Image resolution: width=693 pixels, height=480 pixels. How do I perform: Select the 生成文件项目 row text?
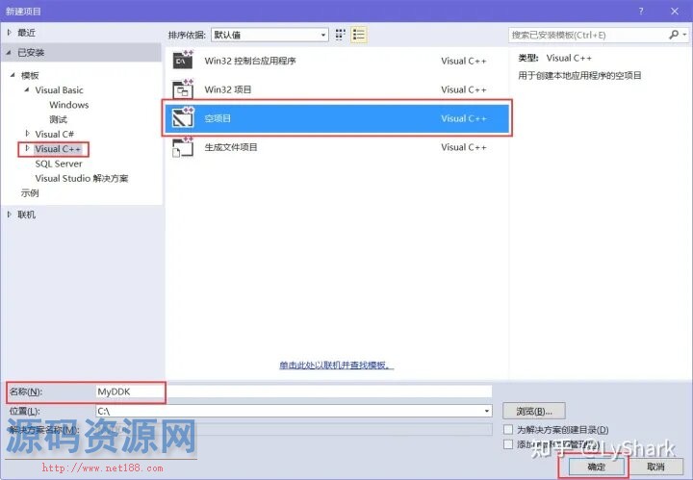point(231,147)
